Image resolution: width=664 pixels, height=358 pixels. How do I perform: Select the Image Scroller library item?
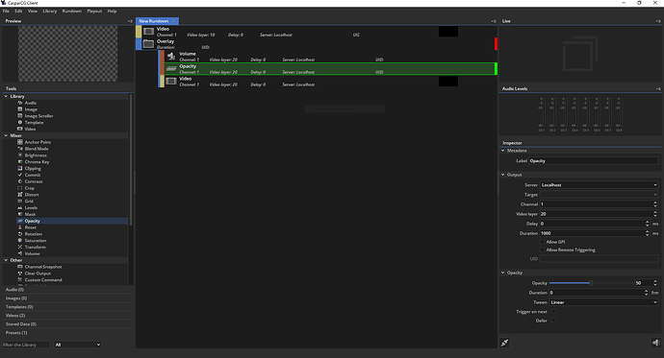tap(38, 116)
